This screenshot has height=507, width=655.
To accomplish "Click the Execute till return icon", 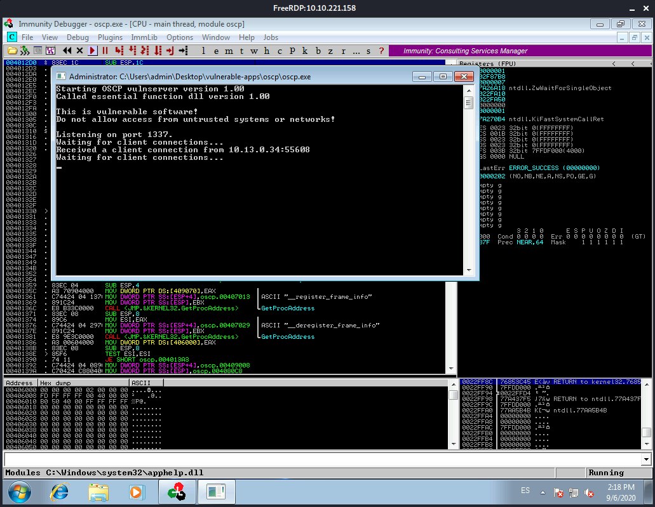I will (170, 51).
